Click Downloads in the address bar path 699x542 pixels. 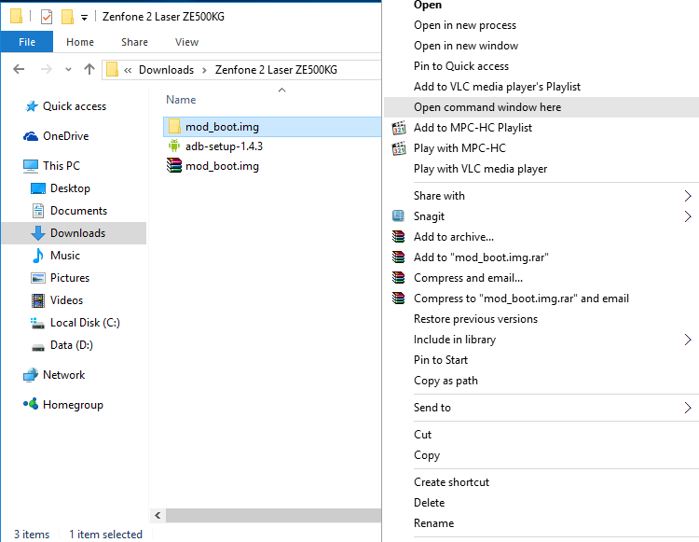coord(166,70)
